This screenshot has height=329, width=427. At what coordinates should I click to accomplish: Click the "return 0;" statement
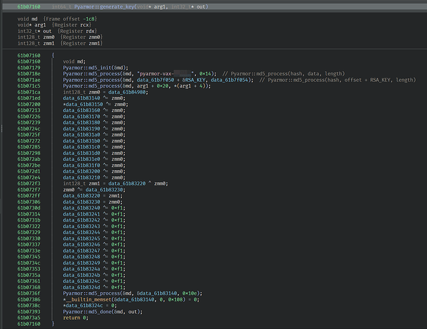(76, 318)
